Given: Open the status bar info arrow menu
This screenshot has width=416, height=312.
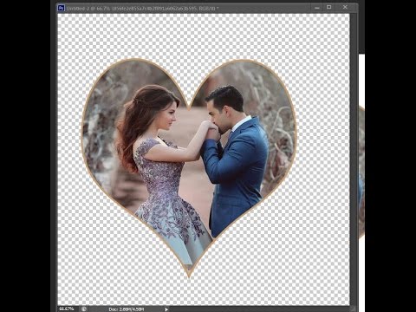Looking at the screenshot, I should tap(166, 309).
